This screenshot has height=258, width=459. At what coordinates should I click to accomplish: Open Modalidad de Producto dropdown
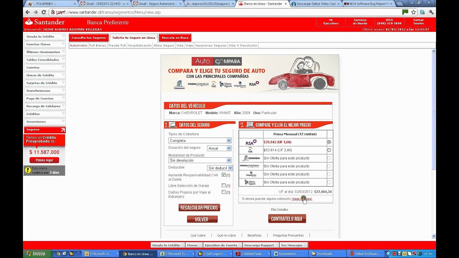[200, 160]
